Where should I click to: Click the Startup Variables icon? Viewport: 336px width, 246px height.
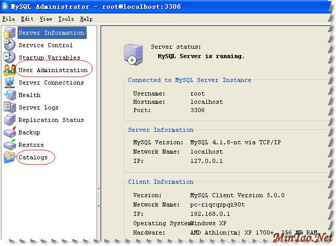click(x=9, y=58)
